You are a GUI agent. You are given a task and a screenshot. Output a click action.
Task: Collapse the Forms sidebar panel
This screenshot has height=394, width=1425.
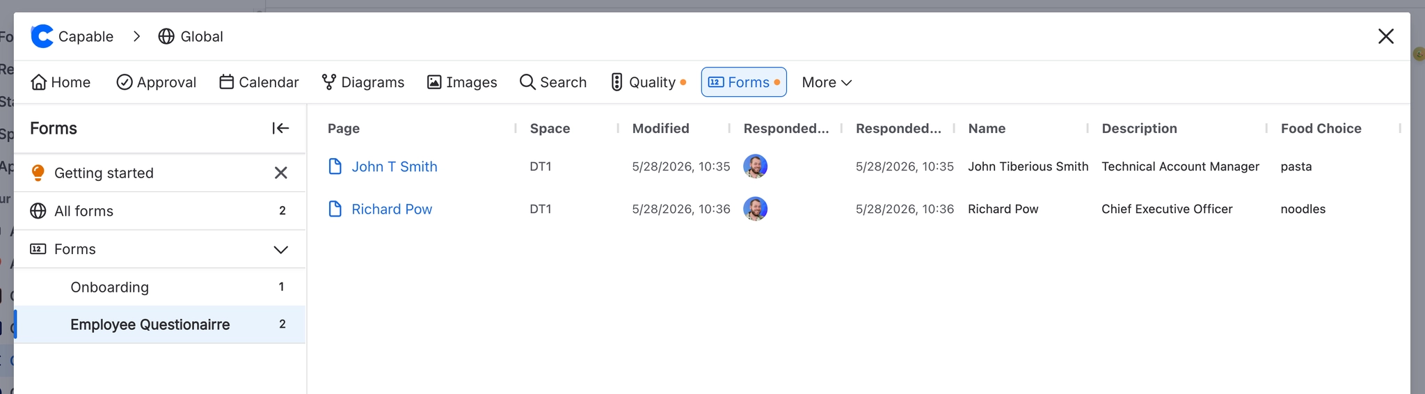[x=280, y=128]
